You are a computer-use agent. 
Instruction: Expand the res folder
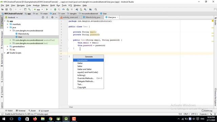point(7,50)
